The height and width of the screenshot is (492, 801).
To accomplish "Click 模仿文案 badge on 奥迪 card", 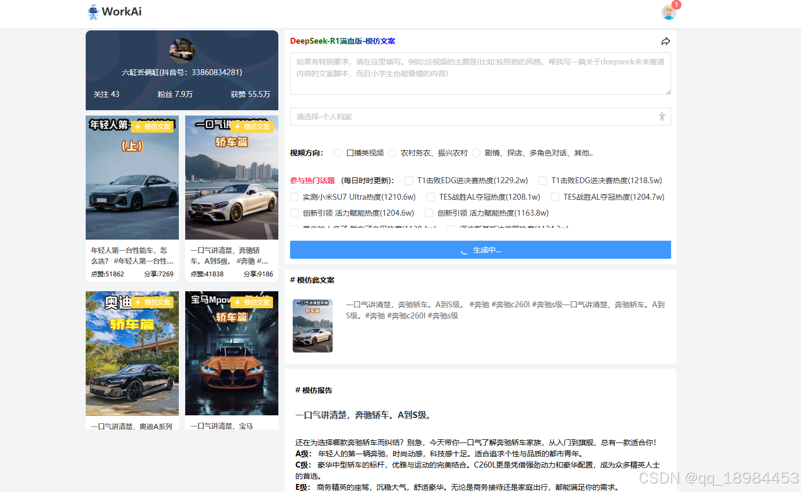I will pyautogui.click(x=153, y=302).
